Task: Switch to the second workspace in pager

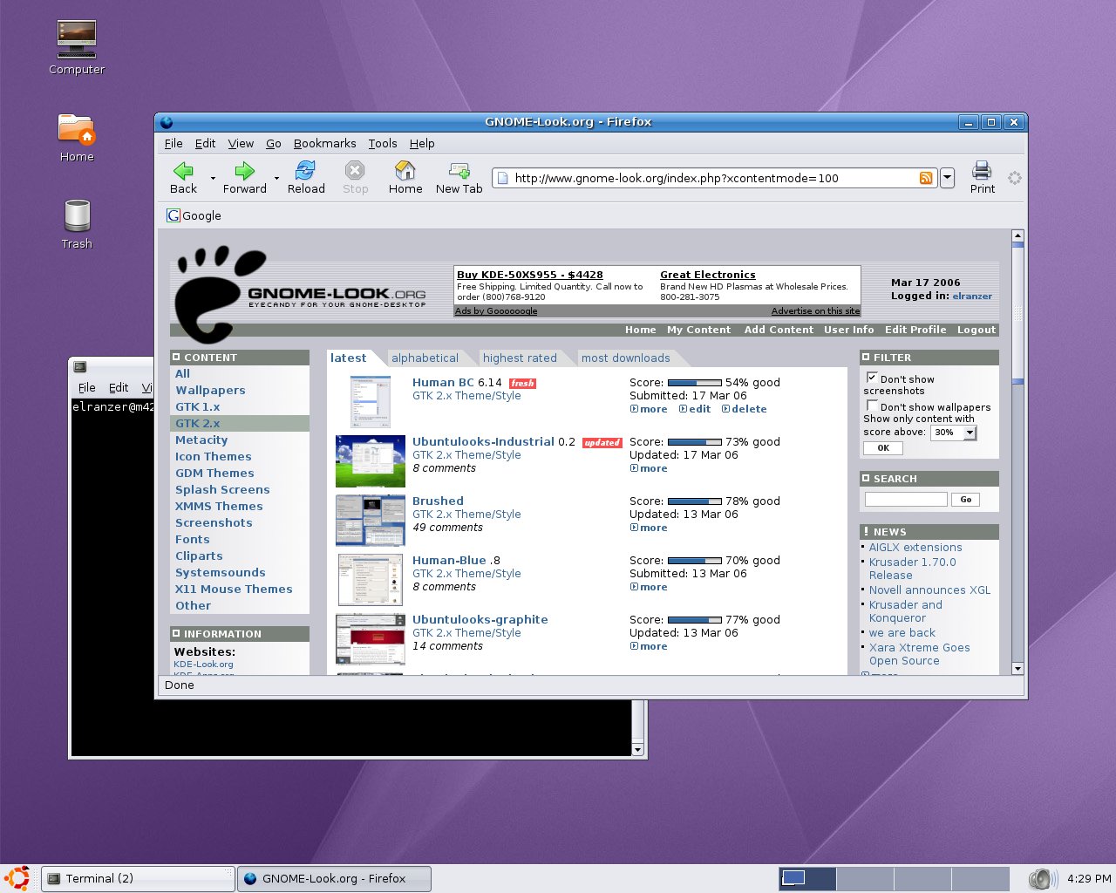Action: [x=865, y=878]
